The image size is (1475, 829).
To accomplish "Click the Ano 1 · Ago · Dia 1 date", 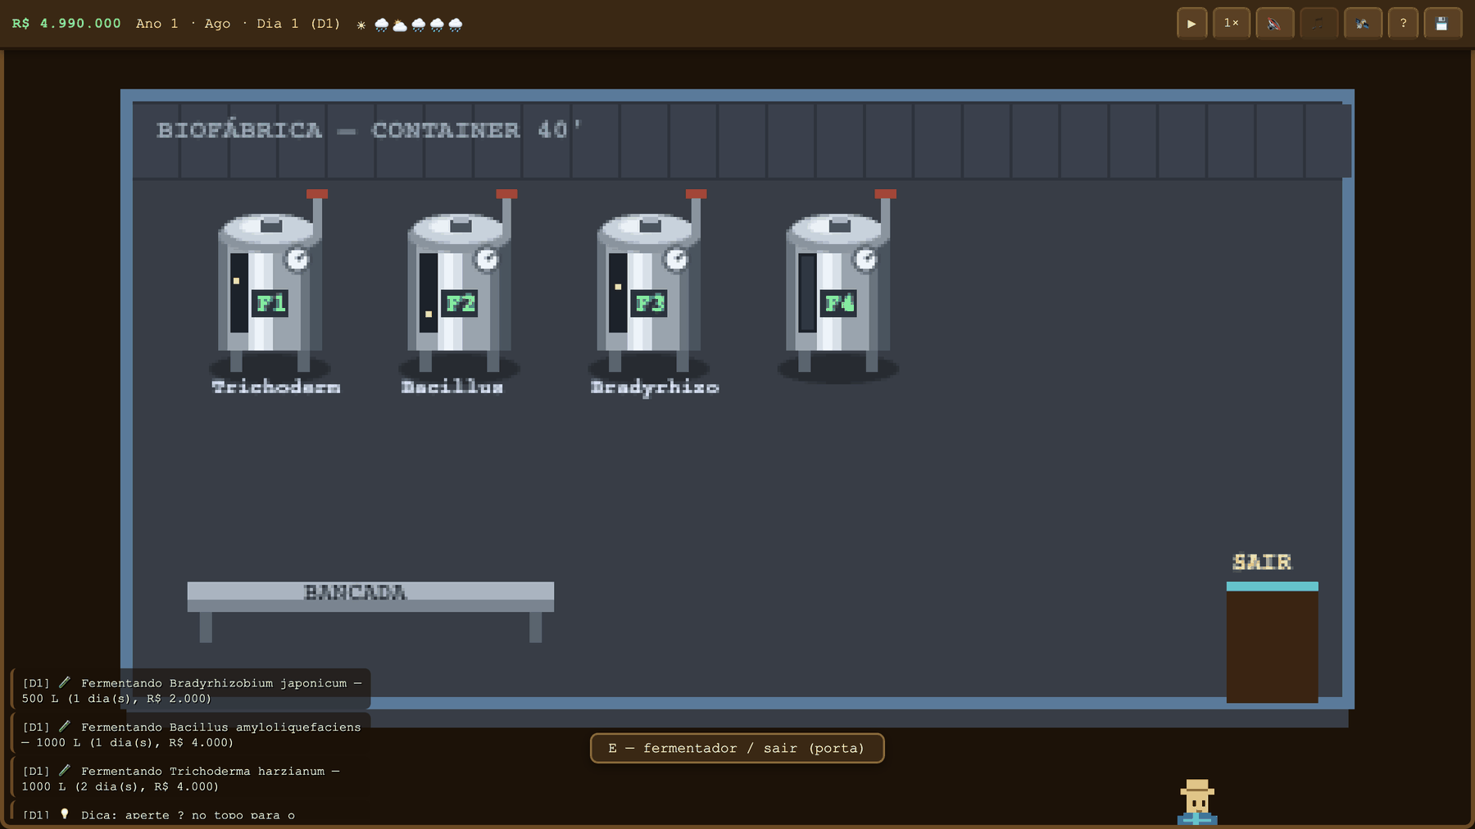I will (x=238, y=24).
